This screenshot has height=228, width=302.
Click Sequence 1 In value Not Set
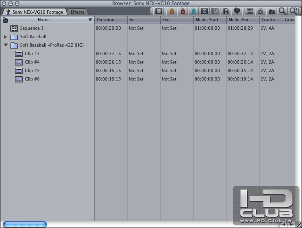(x=136, y=28)
